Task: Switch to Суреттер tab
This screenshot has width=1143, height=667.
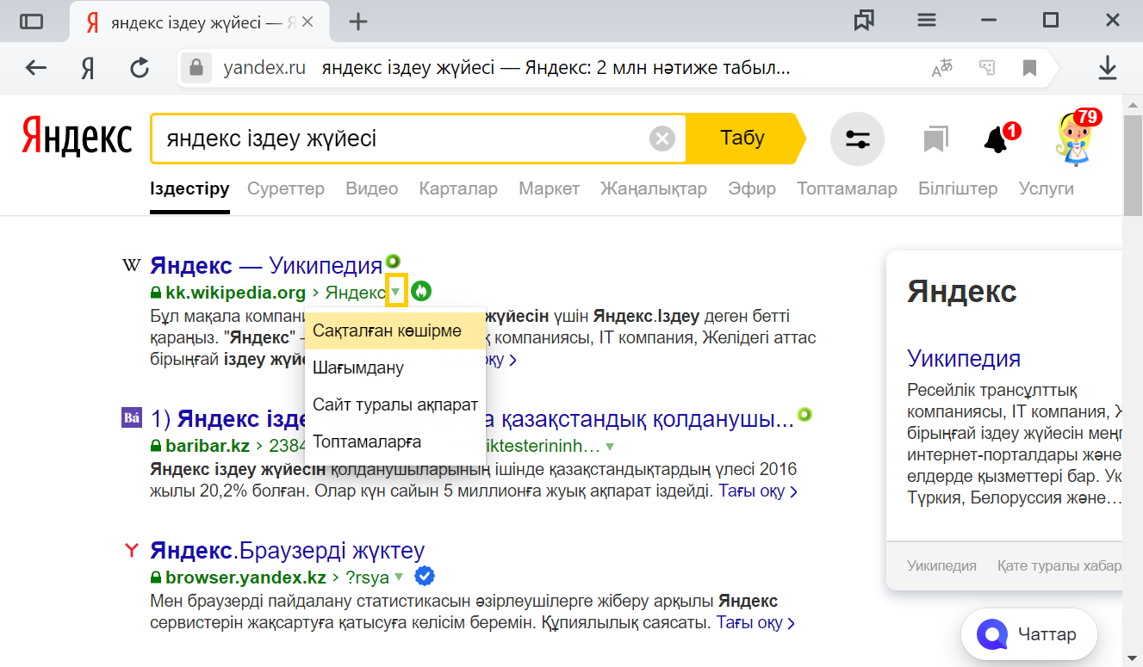Action: coord(286,188)
